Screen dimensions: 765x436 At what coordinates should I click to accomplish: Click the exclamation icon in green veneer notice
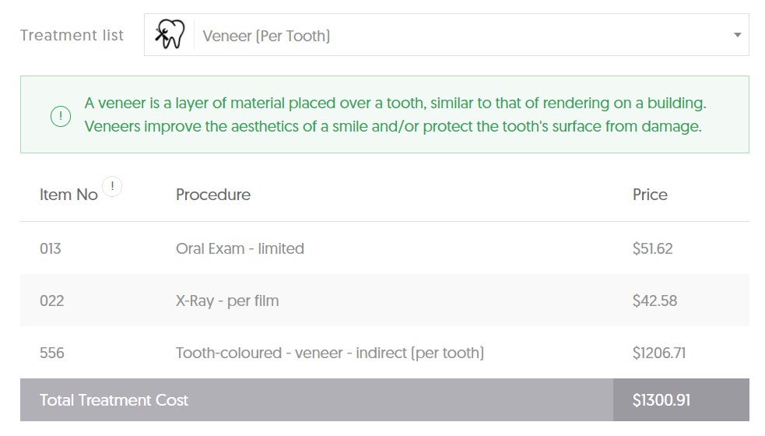click(60, 116)
